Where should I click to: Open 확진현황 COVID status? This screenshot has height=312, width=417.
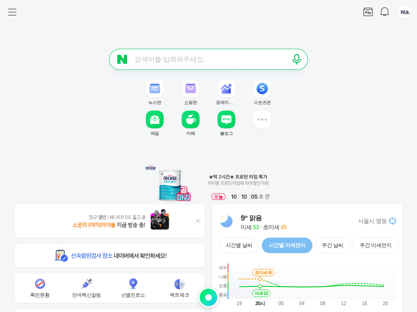40,288
